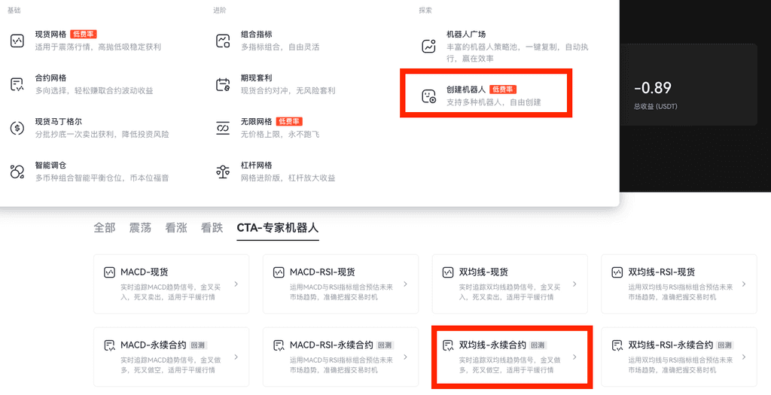This screenshot has width=771, height=395.
Task: Select the 现货马丁格尔 martingale icon
Action: point(17,128)
